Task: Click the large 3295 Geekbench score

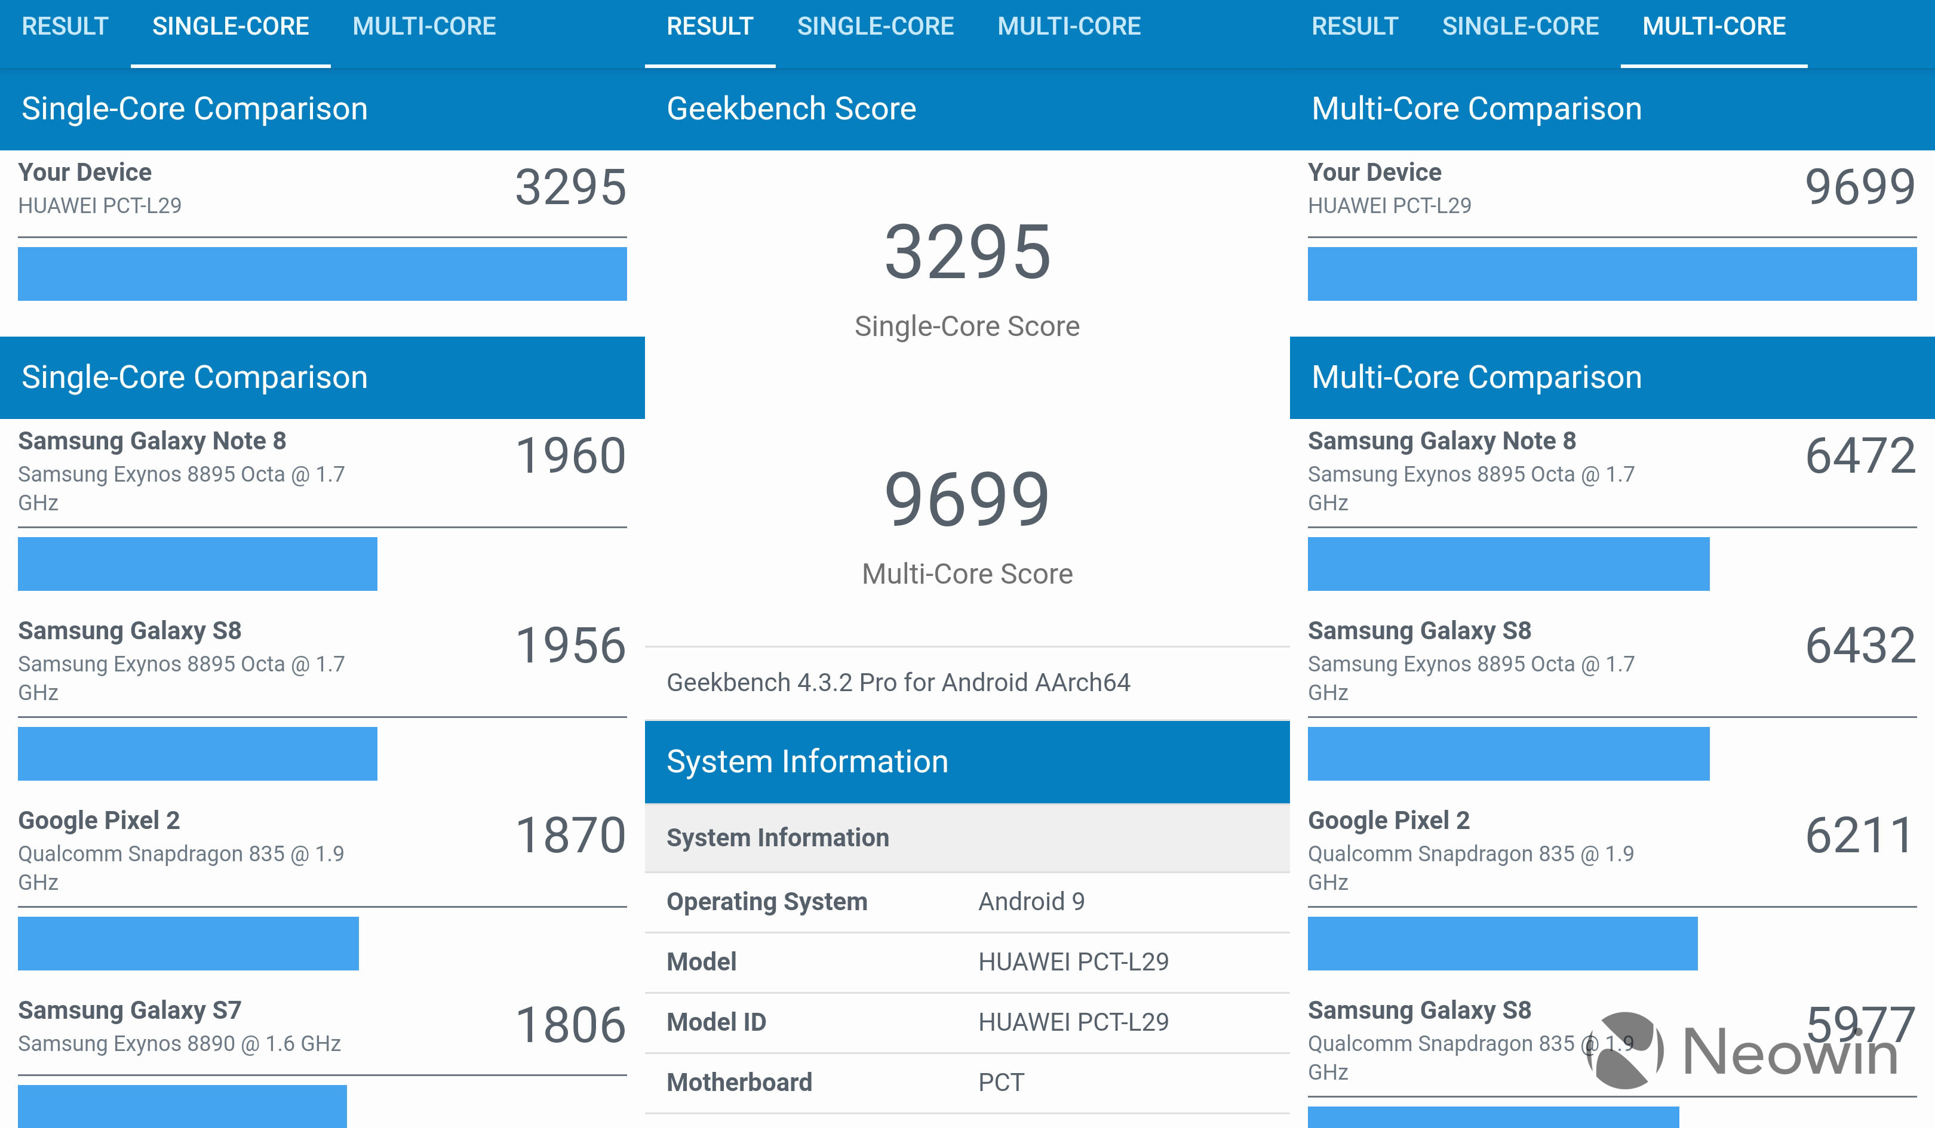Action: 967,252
